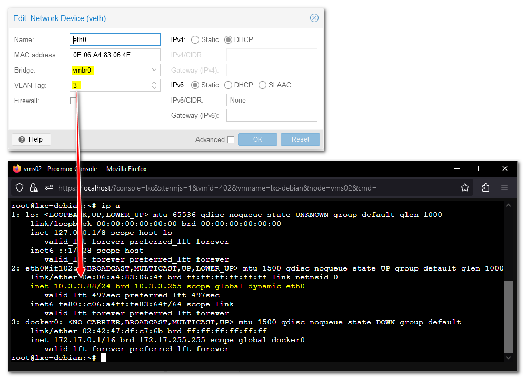Image resolution: width=526 pixels, height=380 pixels.
Task: Select the IPv4 Static radio button
Action: tap(195, 39)
